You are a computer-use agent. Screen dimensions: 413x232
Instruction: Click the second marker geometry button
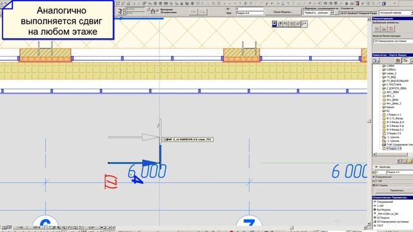203,12
